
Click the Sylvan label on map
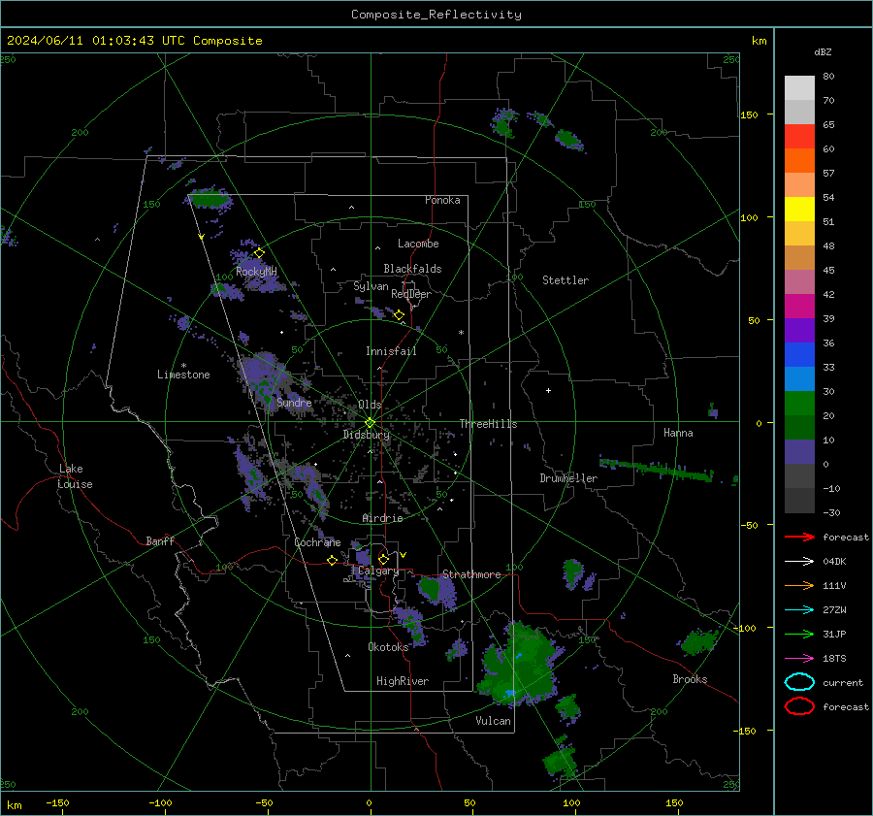point(371,286)
